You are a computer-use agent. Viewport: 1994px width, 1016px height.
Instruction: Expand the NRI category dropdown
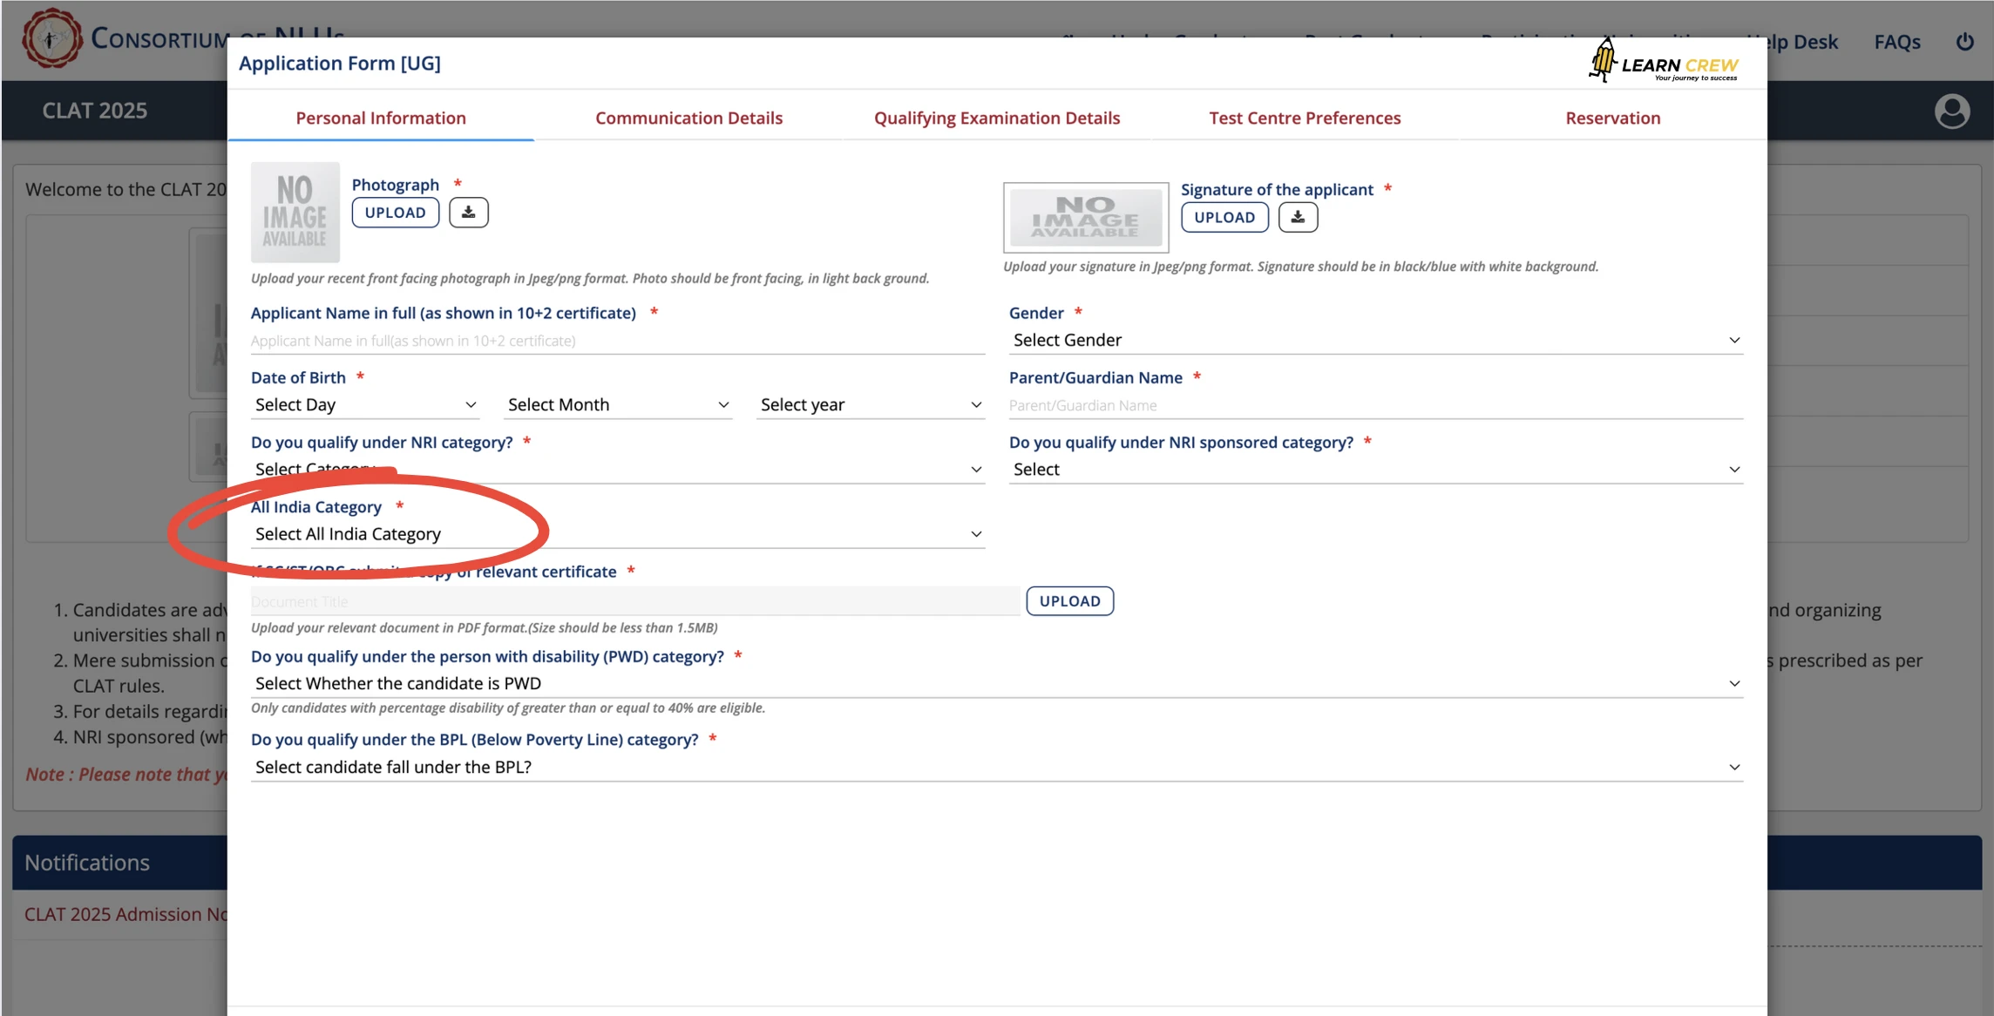tap(618, 469)
